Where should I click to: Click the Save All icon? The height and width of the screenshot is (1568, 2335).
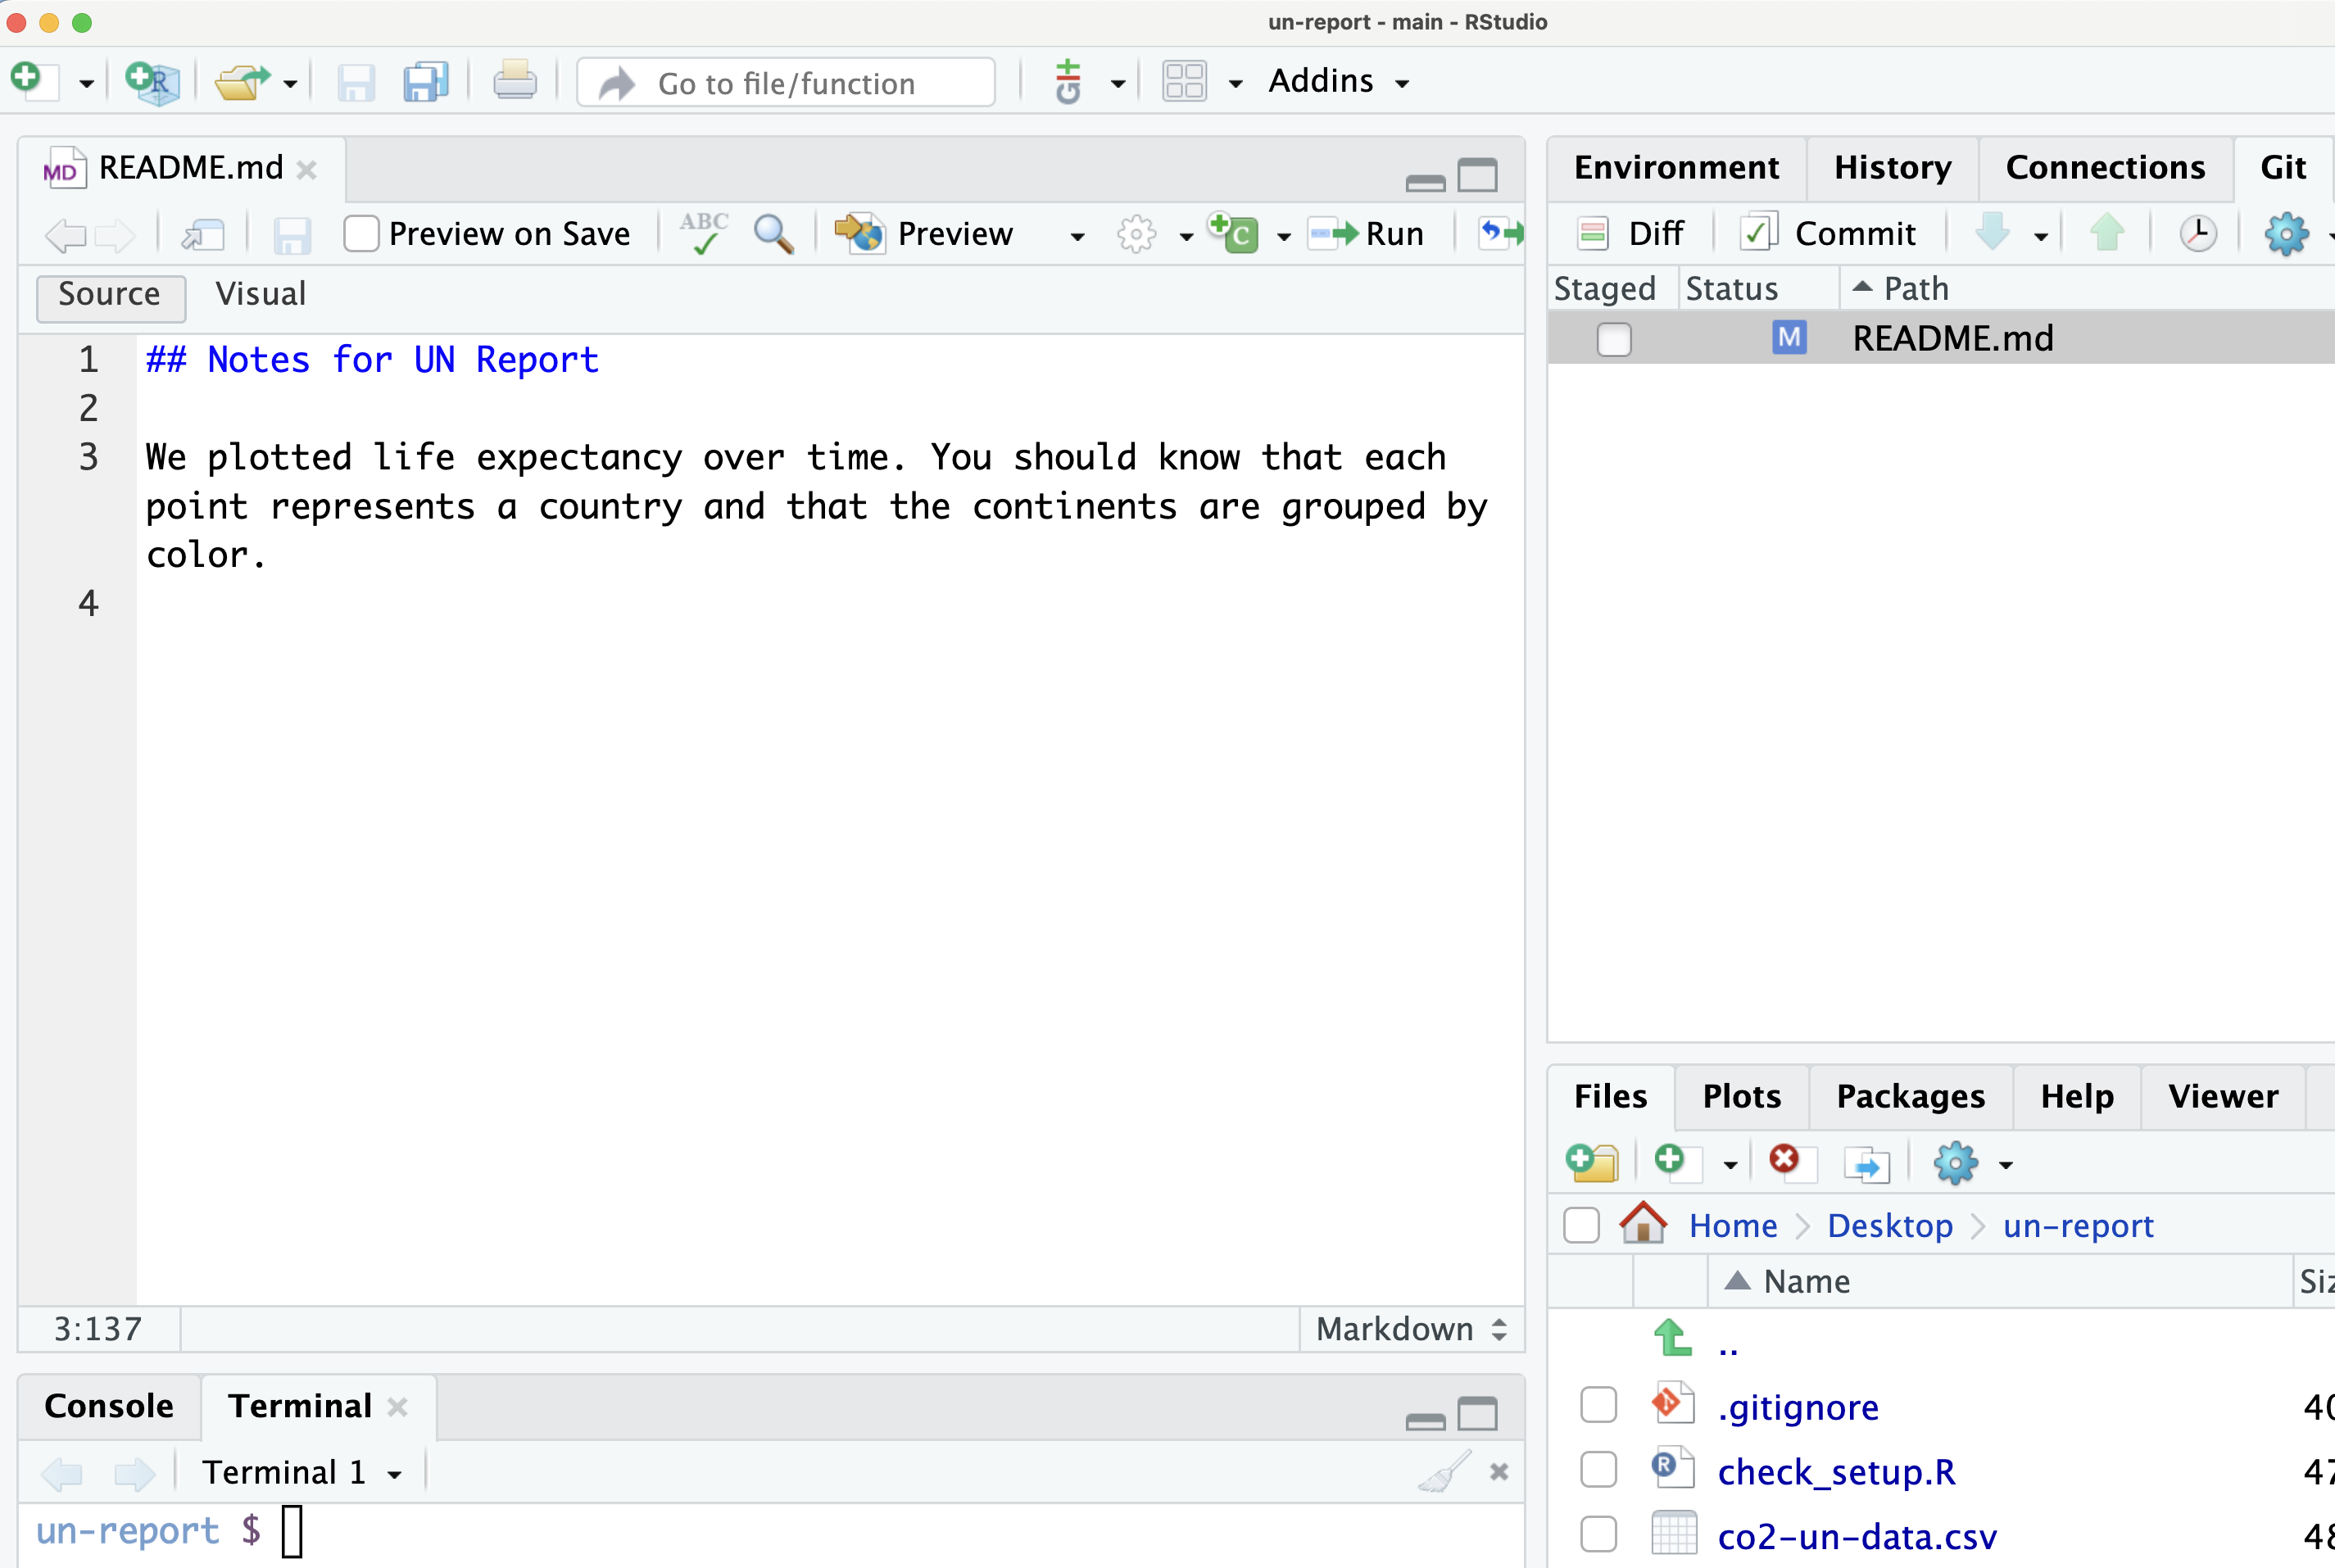(426, 82)
